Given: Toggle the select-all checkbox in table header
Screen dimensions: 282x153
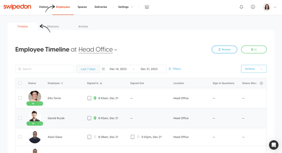Looking at the screenshot, I should 20,83.
